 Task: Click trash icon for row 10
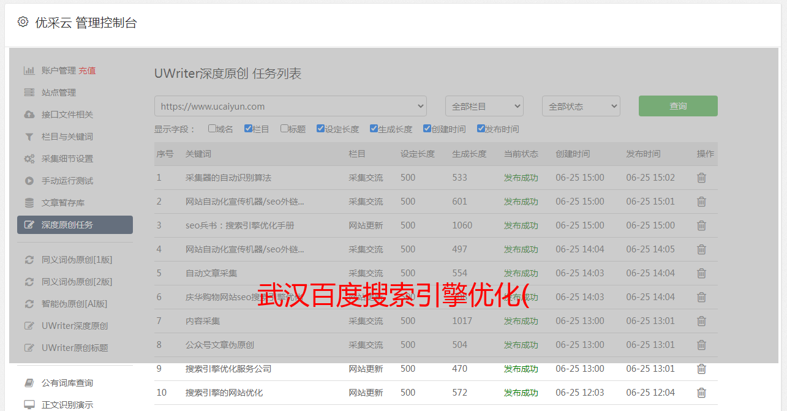click(x=701, y=393)
